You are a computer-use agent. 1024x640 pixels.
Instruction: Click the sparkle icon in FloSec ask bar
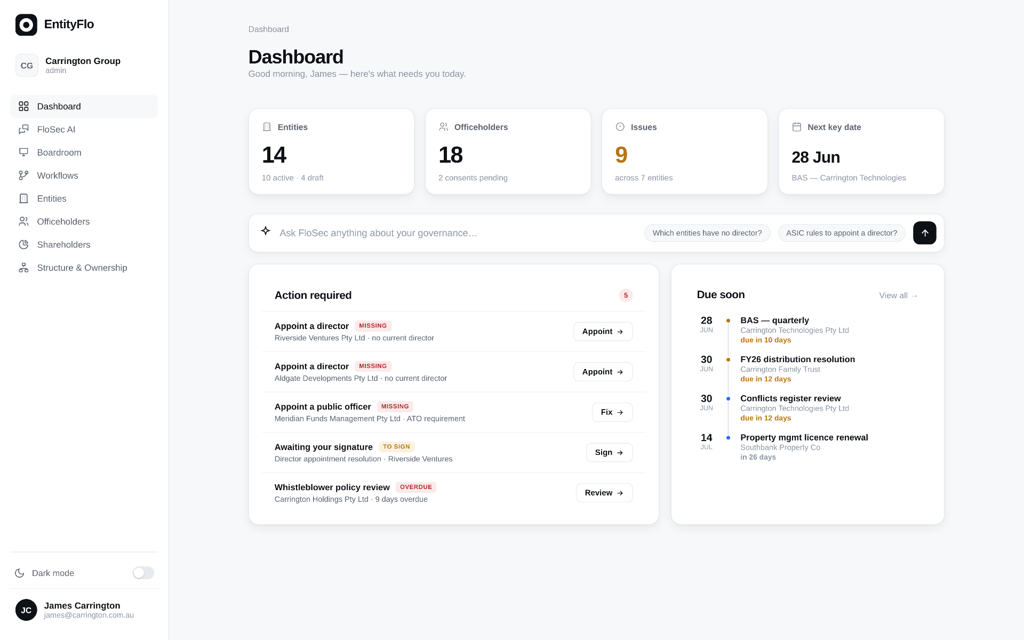[x=266, y=230]
